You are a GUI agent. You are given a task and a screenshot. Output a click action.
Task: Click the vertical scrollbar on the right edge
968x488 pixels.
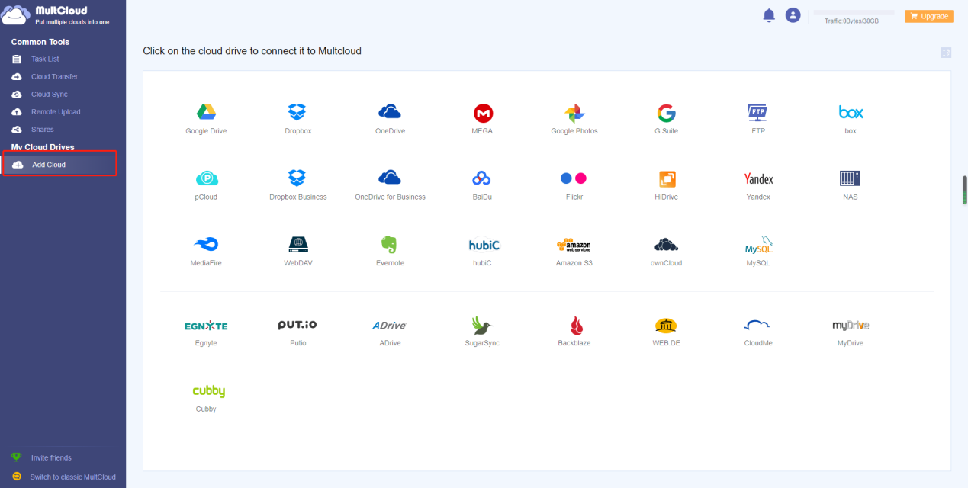tap(964, 190)
